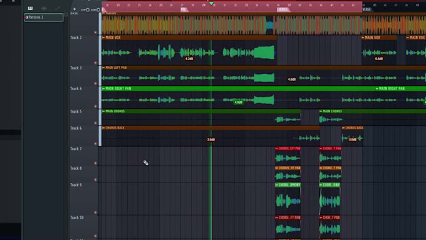Select the Track 6 header label
Image resolution: width=426 pixels, height=240 pixels.
pyautogui.click(x=76, y=128)
